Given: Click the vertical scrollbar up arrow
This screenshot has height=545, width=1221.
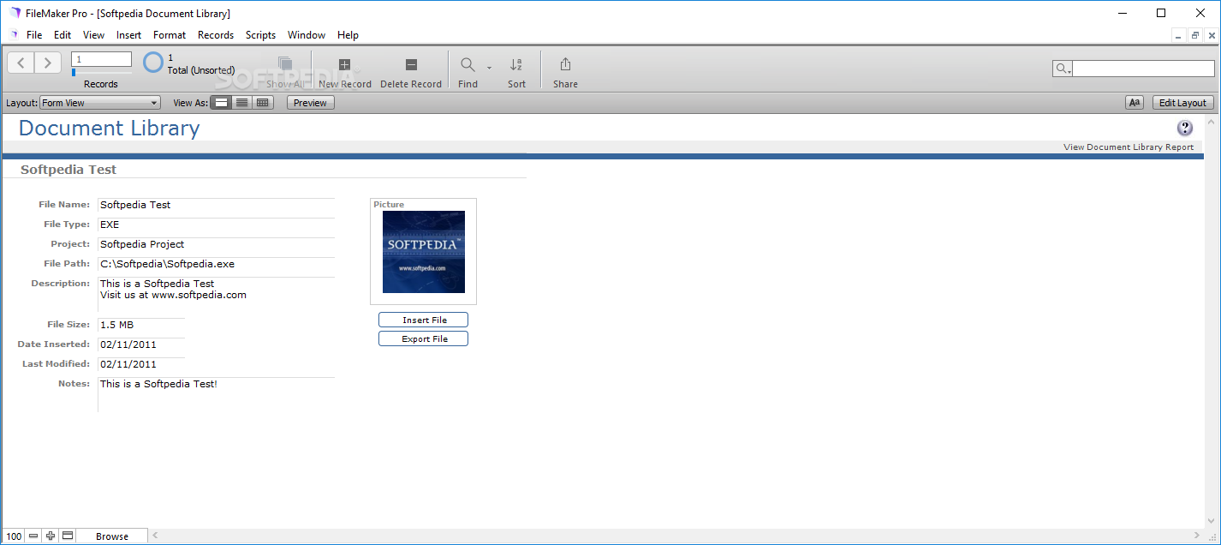Looking at the screenshot, I should [x=1211, y=123].
